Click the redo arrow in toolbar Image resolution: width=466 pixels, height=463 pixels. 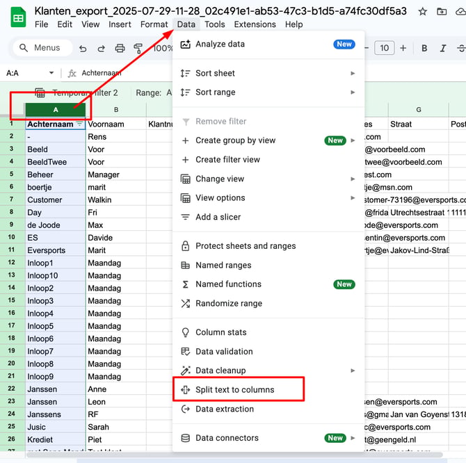coord(102,48)
